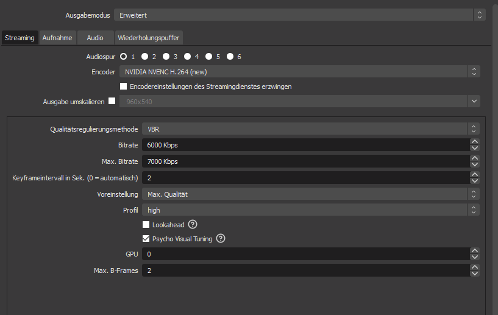This screenshot has width=498, height=315.
Task: Open the Lookahead help question-mark icon
Action: [x=193, y=224]
